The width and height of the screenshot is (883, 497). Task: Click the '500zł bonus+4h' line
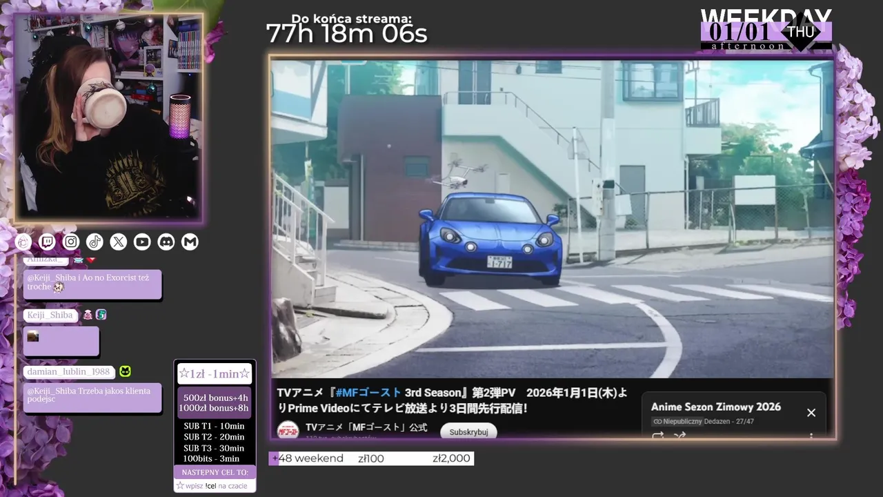[x=215, y=398]
